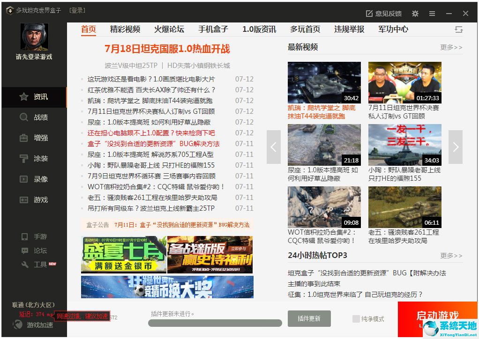Open link 波兰V级中坦25TP
Screen dimensions: 479x339
point(131,66)
